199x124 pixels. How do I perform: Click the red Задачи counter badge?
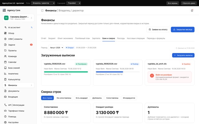click(x=31, y=45)
